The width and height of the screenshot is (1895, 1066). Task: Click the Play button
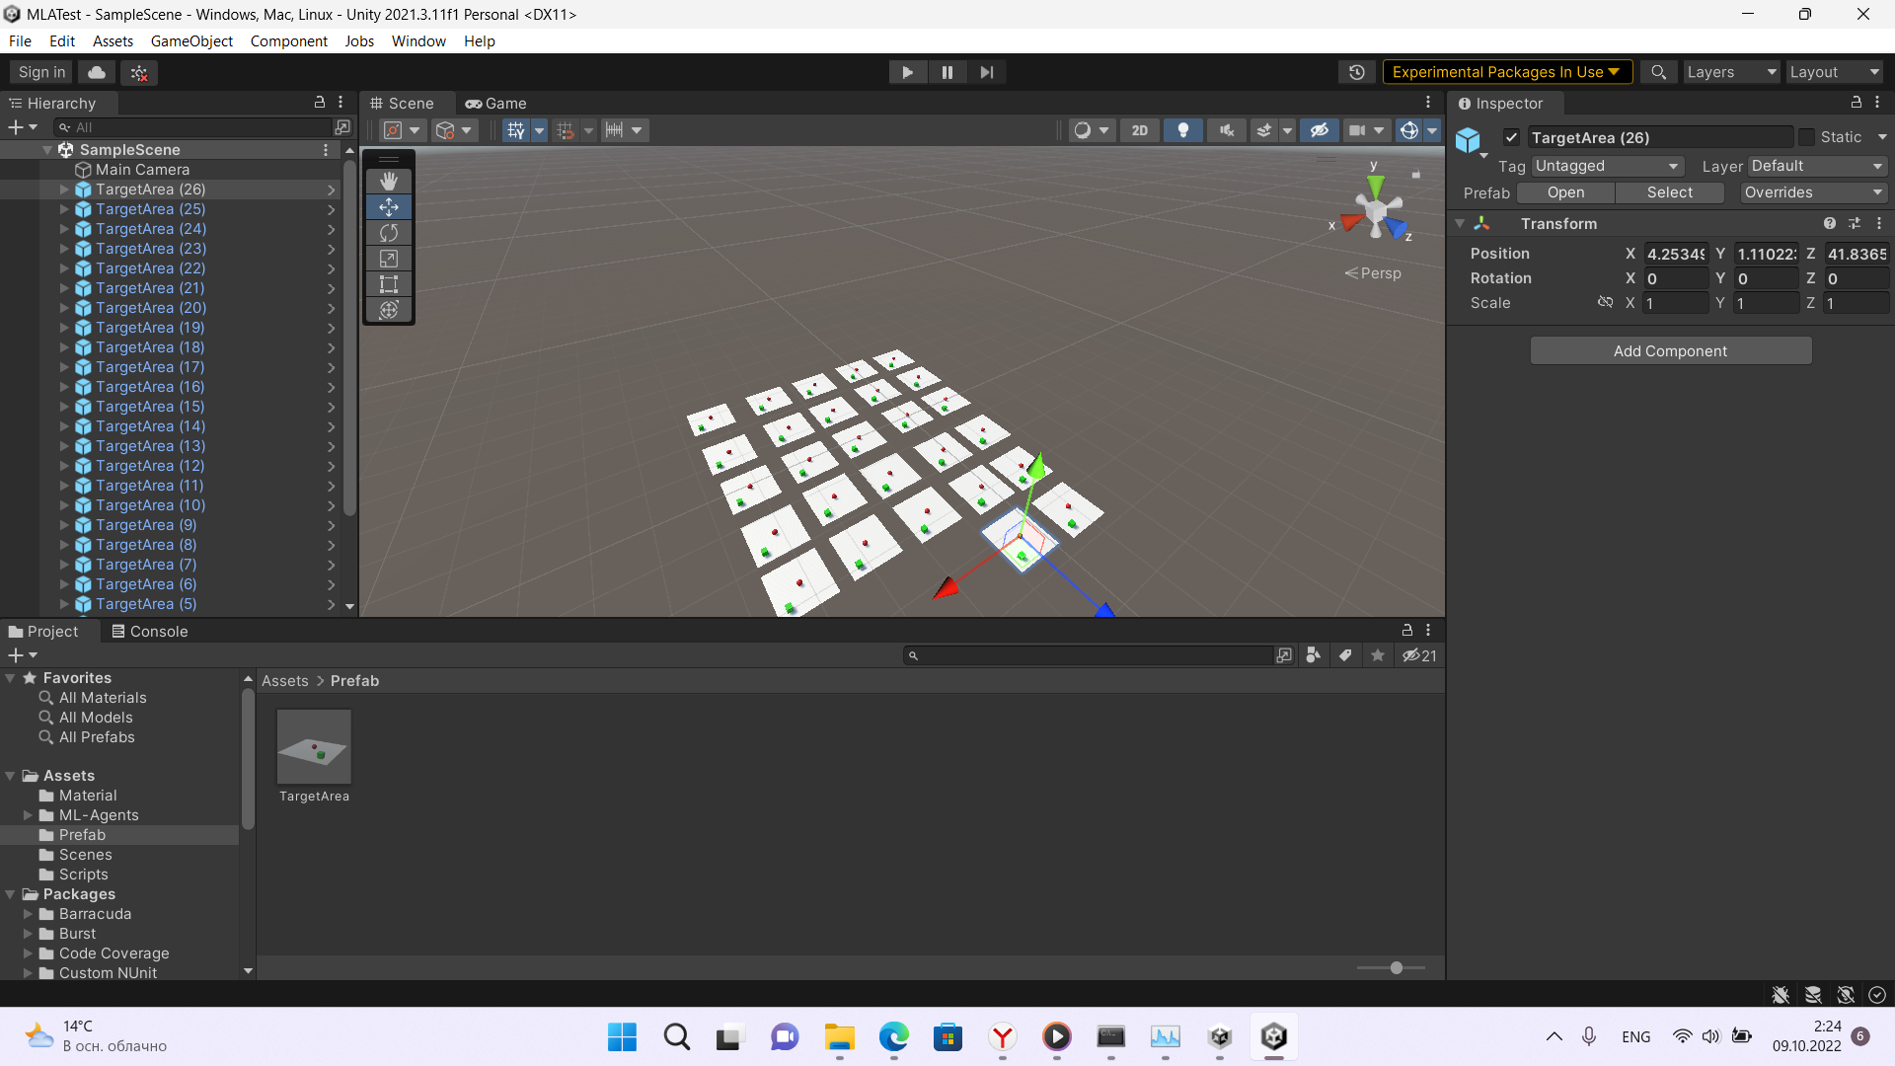(x=907, y=72)
